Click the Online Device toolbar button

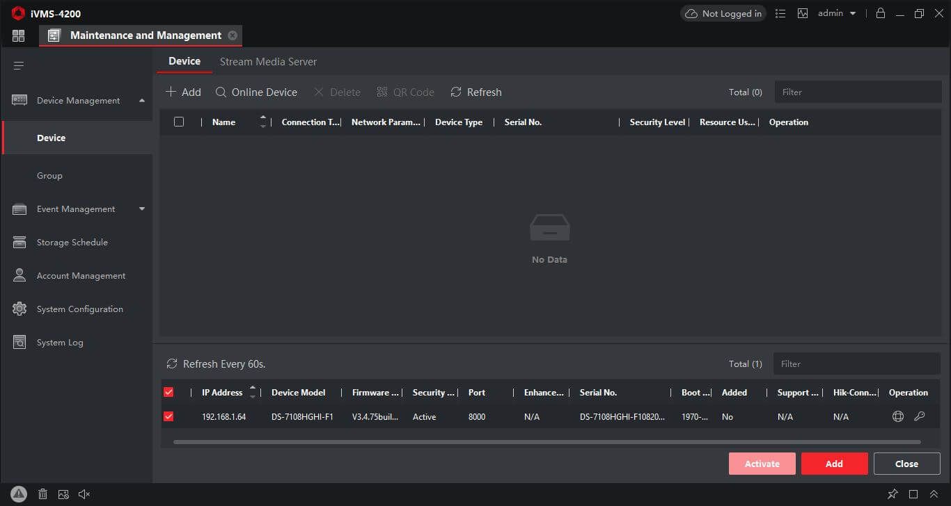coord(256,92)
